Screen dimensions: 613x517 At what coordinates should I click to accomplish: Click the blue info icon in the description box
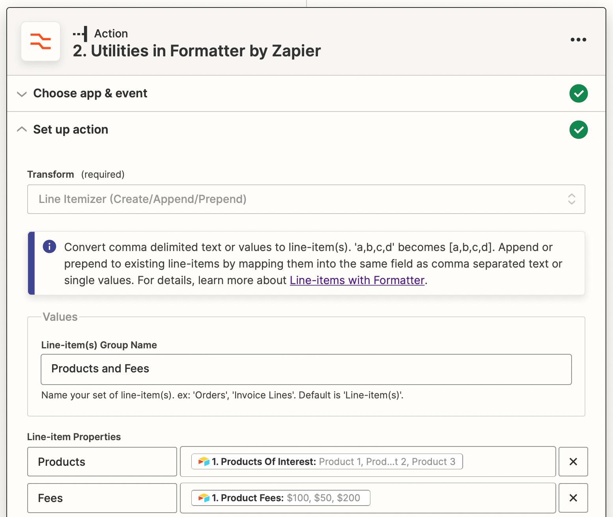click(49, 247)
